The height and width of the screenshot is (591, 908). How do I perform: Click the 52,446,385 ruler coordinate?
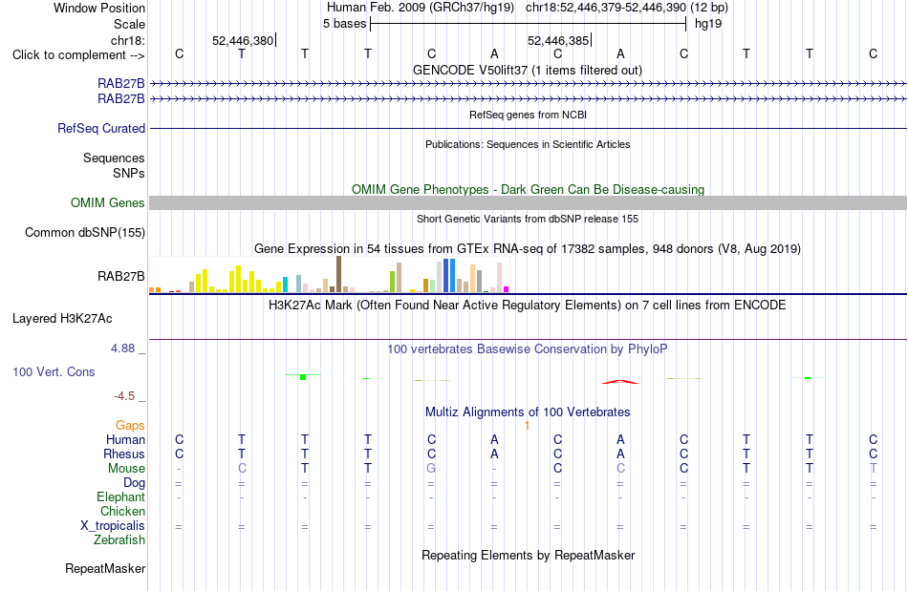(x=558, y=40)
